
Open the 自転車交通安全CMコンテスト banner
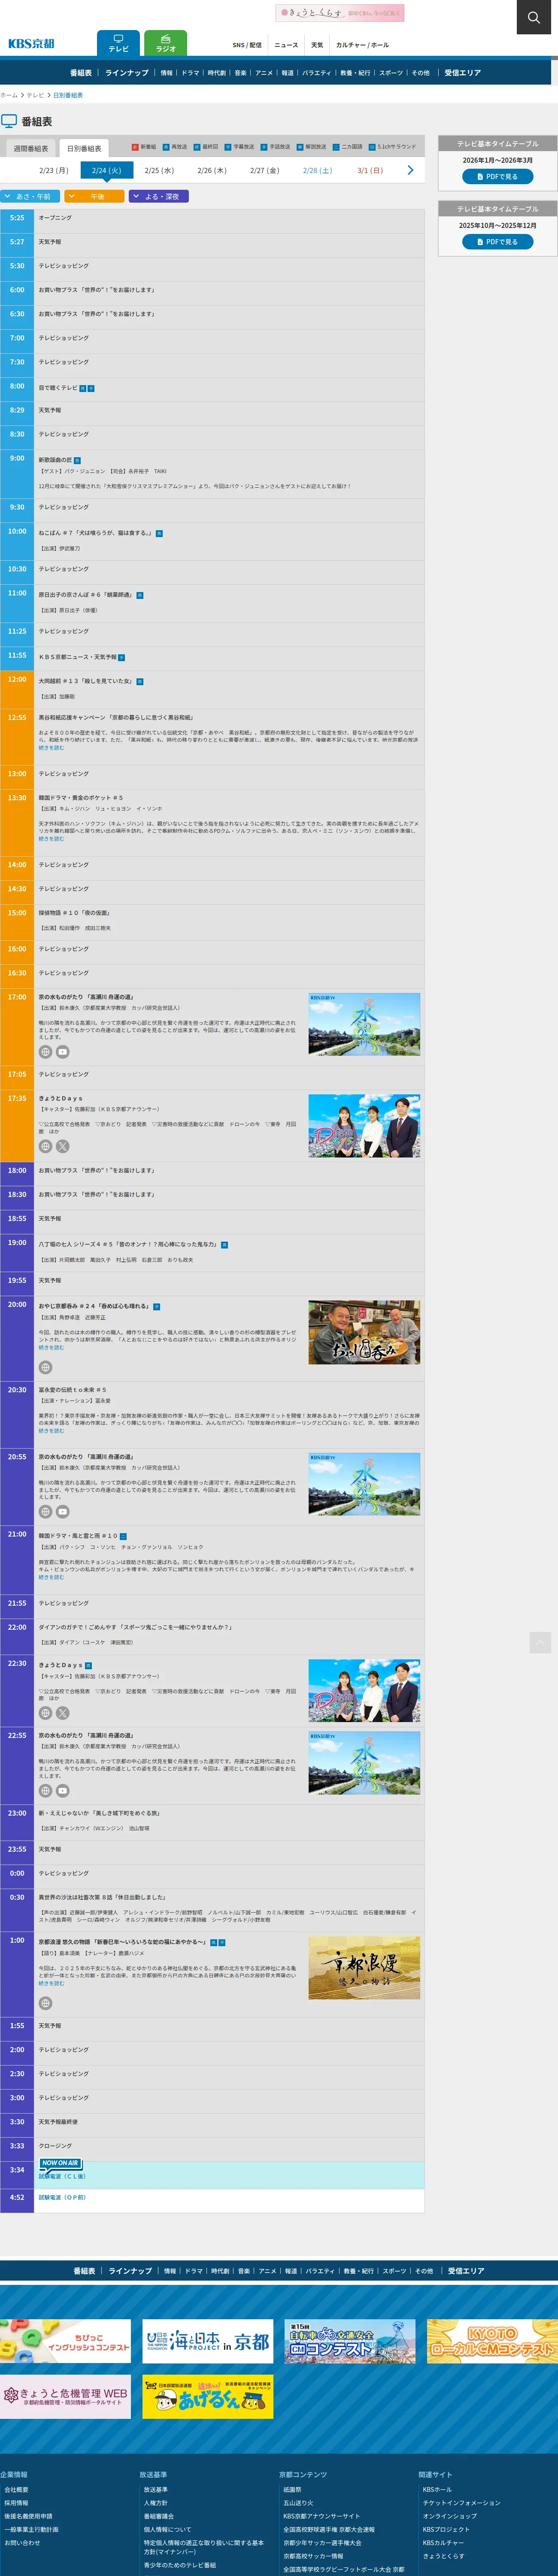point(350,2341)
